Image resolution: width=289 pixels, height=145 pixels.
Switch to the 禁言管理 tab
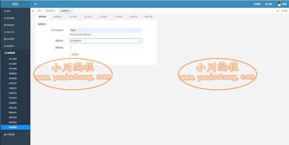coord(103,17)
